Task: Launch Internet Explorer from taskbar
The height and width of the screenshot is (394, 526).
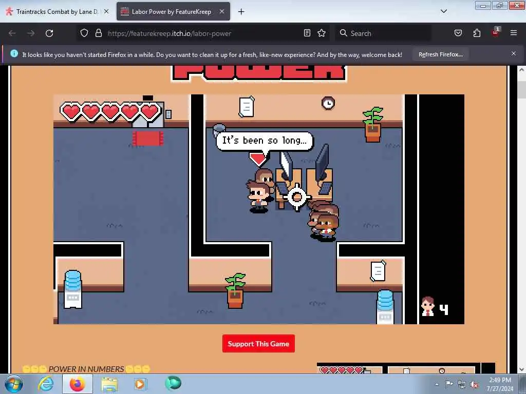Action: [x=46, y=384]
